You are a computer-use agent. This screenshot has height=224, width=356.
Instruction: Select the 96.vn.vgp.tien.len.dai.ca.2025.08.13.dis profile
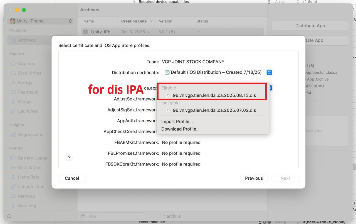pos(214,95)
